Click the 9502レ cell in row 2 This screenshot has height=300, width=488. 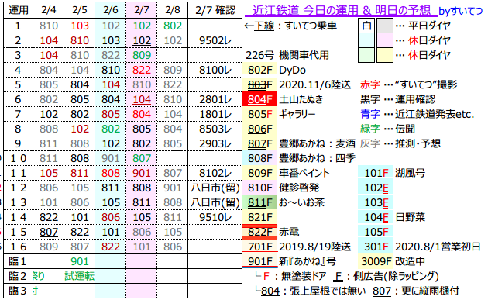click(215, 40)
